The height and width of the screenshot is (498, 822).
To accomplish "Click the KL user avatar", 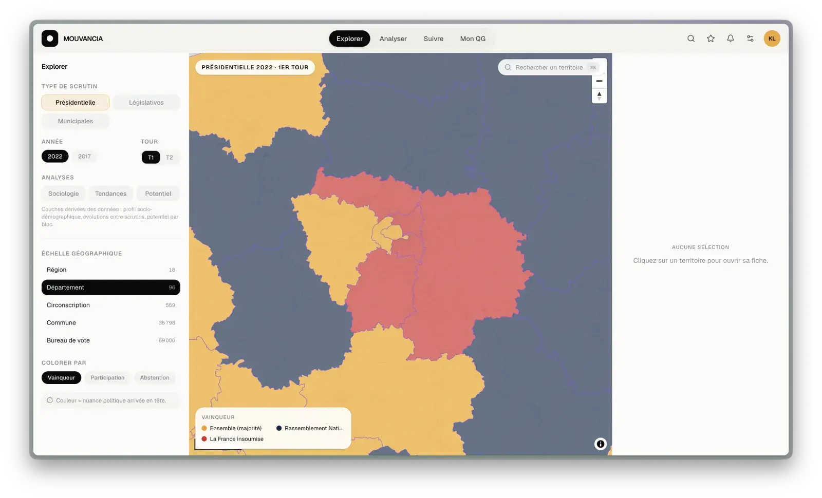I will [772, 39].
